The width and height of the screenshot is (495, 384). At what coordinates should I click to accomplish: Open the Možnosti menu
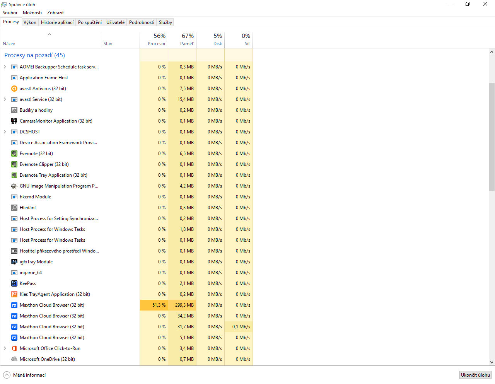32,13
